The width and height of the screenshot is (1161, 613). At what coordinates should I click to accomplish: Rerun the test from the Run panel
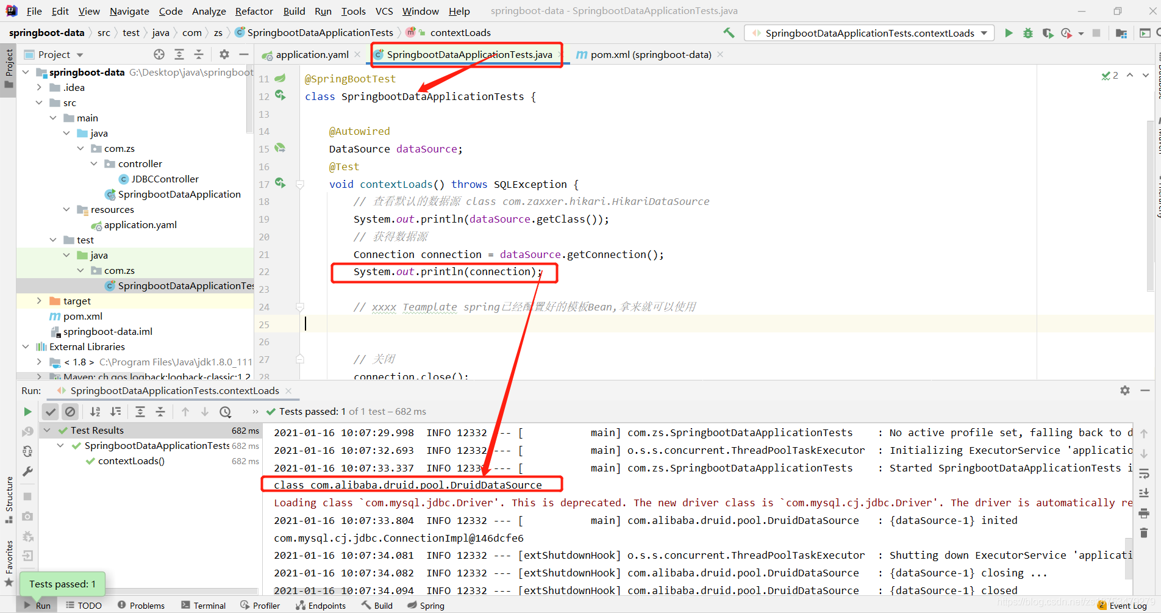(27, 412)
